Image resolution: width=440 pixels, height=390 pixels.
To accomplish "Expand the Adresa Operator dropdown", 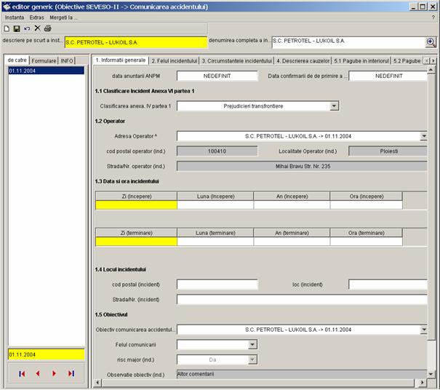I will coord(423,135).
